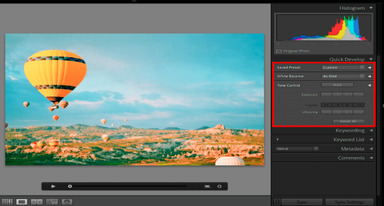Increase Clarity by small step
This screenshot has width=384, height=206.
[x=348, y=105]
